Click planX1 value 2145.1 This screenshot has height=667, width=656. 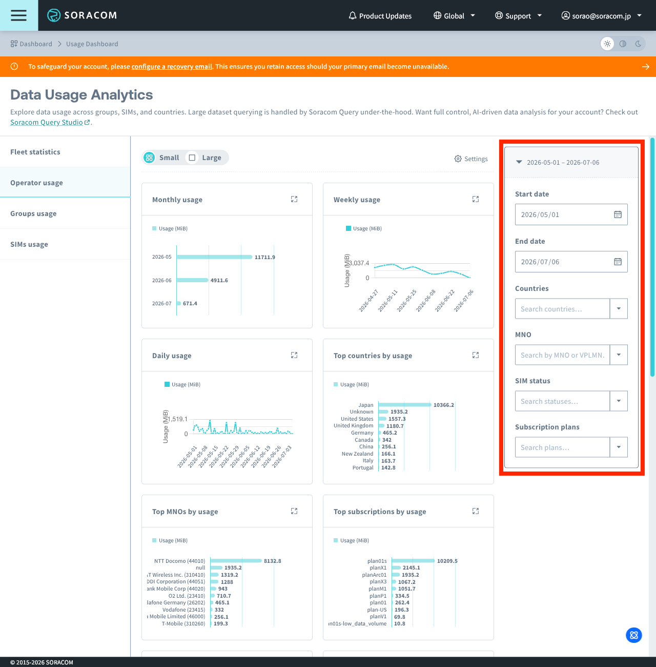[412, 567]
